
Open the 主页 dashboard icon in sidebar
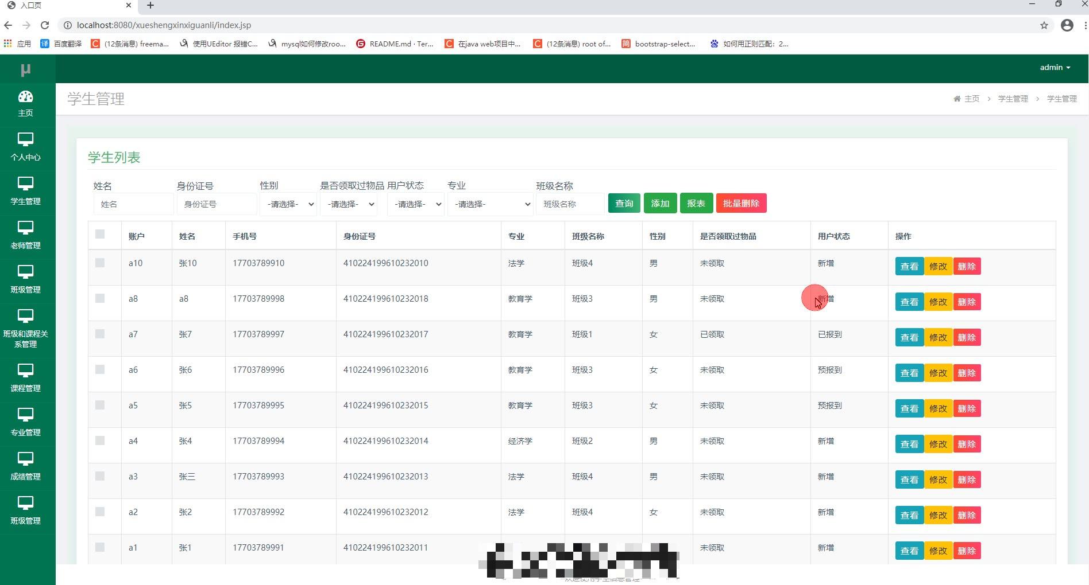click(x=25, y=96)
